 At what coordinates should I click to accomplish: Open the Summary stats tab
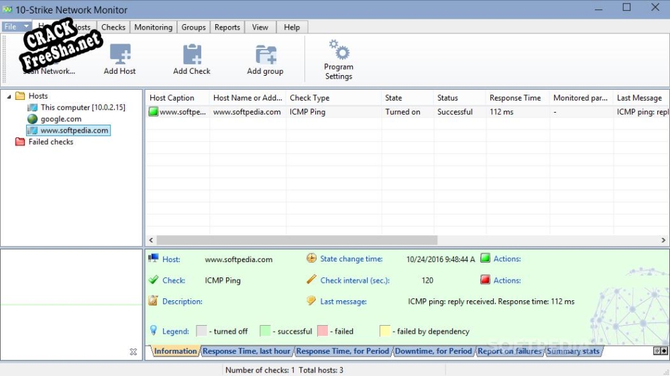click(573, 351)
